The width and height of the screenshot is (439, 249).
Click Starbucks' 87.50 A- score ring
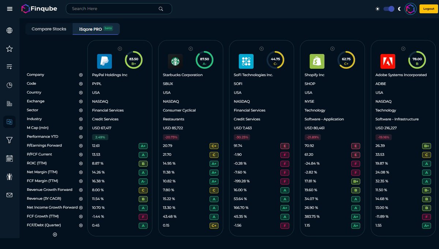(x=205, y=60)
